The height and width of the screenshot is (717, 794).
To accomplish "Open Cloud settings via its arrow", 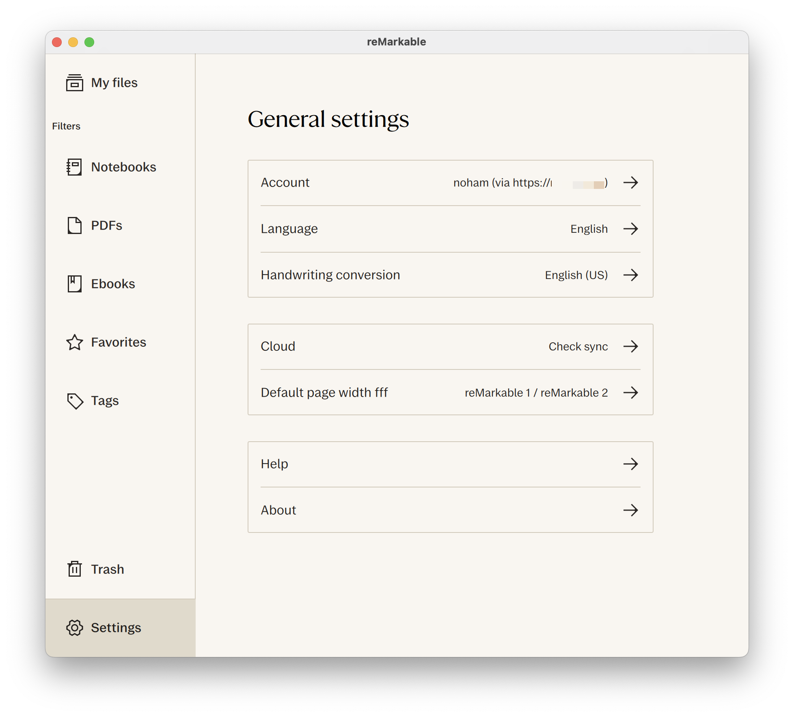I will [x=631, y=346].
